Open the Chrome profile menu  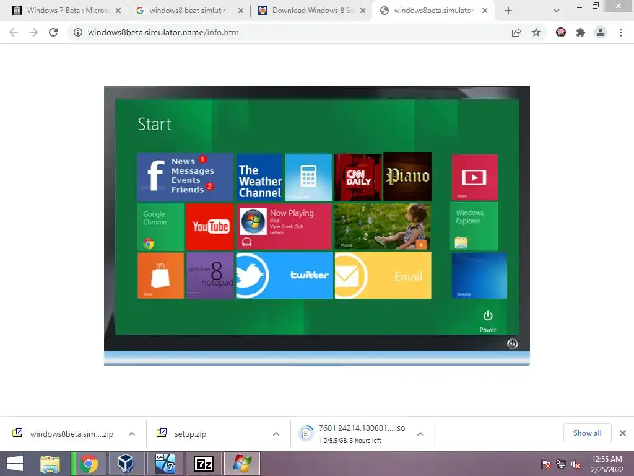click(601, 32)
